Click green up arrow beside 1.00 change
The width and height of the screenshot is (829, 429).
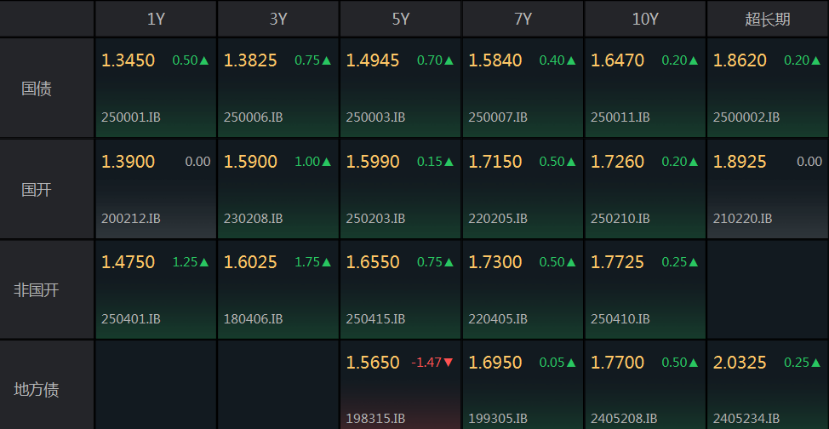tap(326, 162)
